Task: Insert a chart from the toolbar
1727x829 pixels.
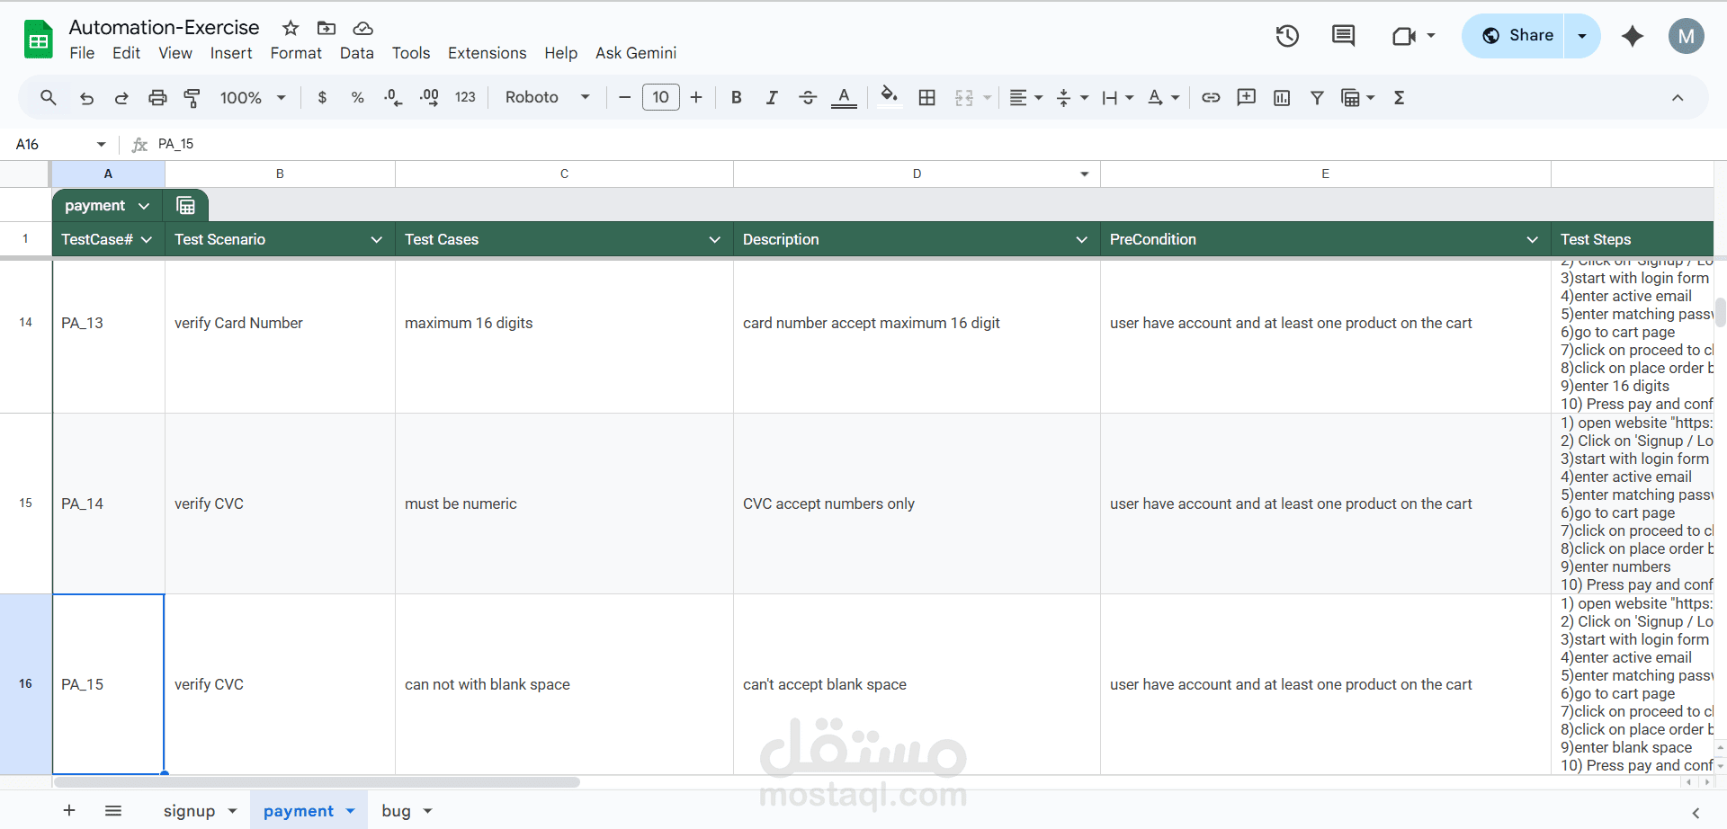Action: (x=1282, y=97)
